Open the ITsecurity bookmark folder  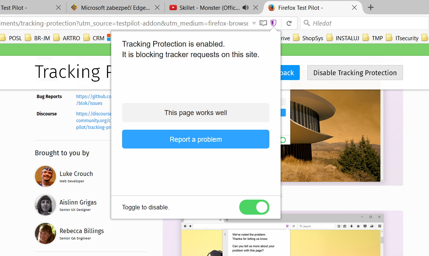(x=402, y=38)
